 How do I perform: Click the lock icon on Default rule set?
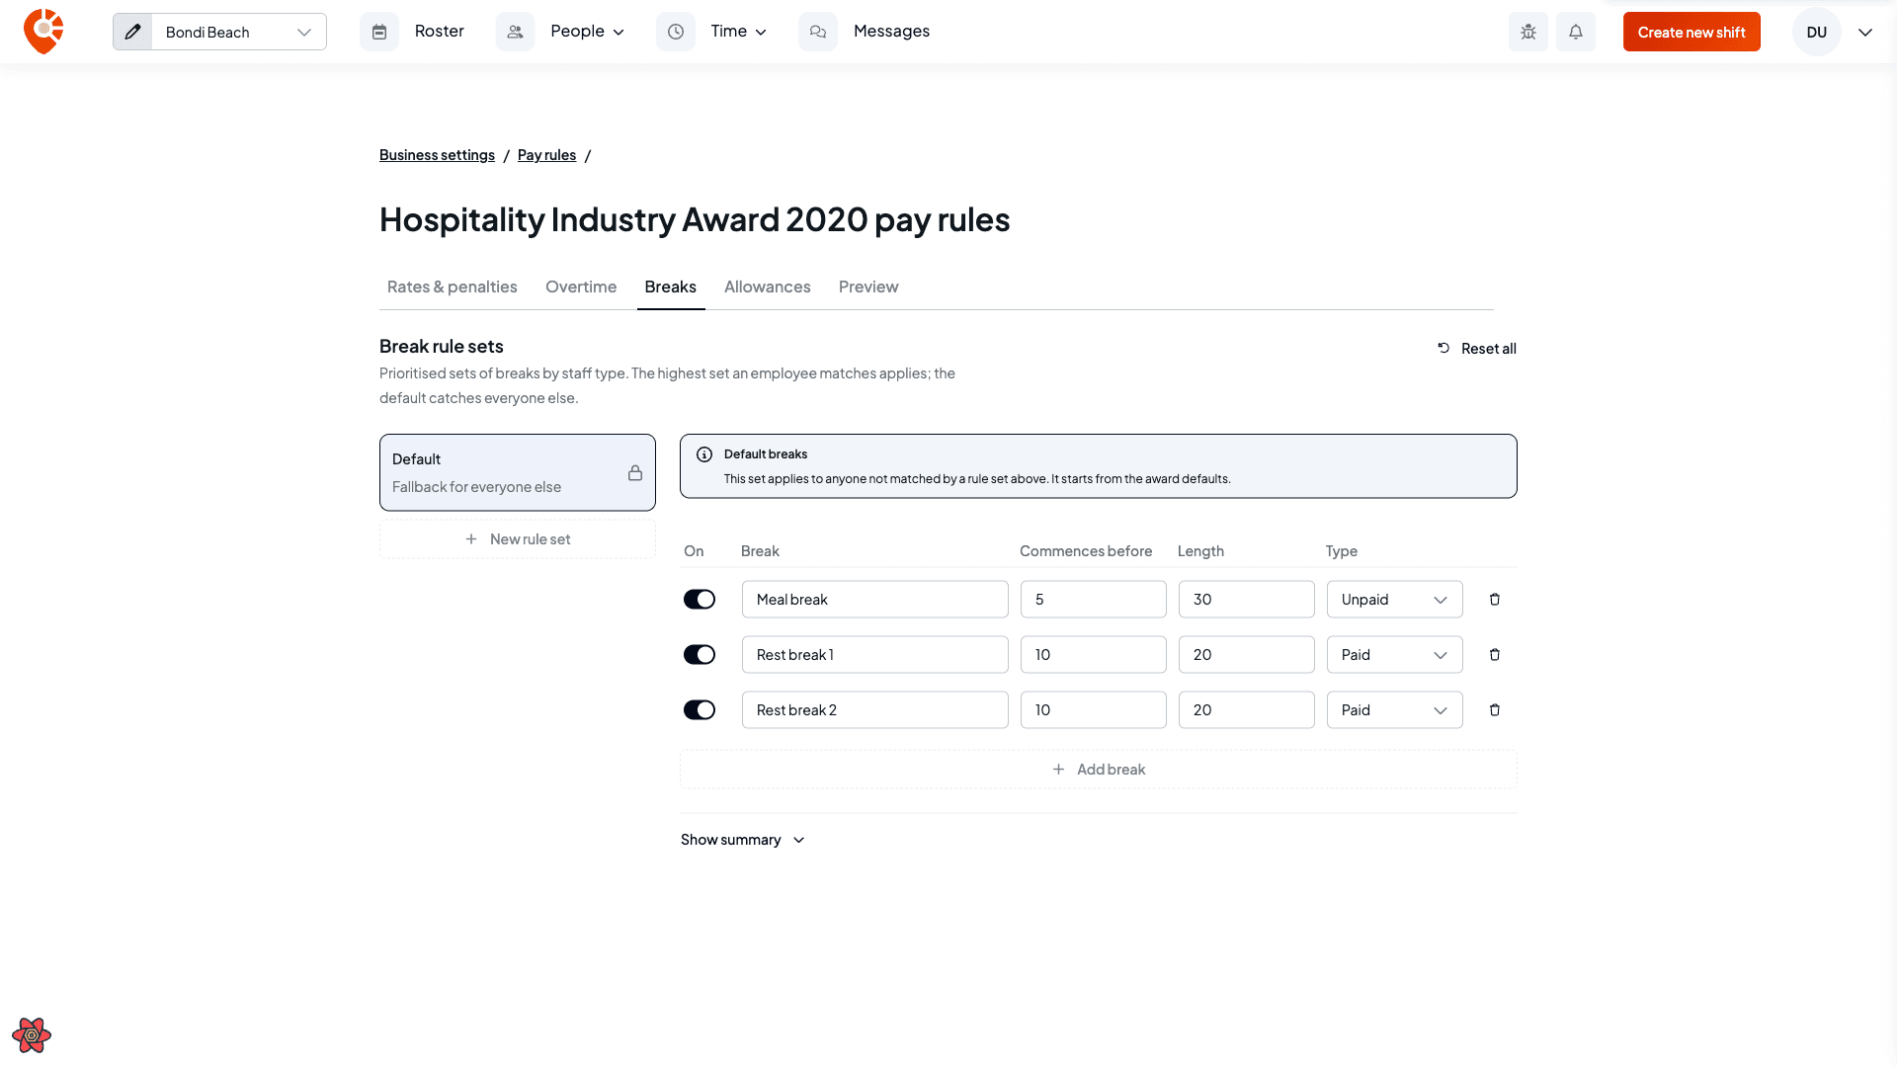pyautogui.click(x=635, y=473)
